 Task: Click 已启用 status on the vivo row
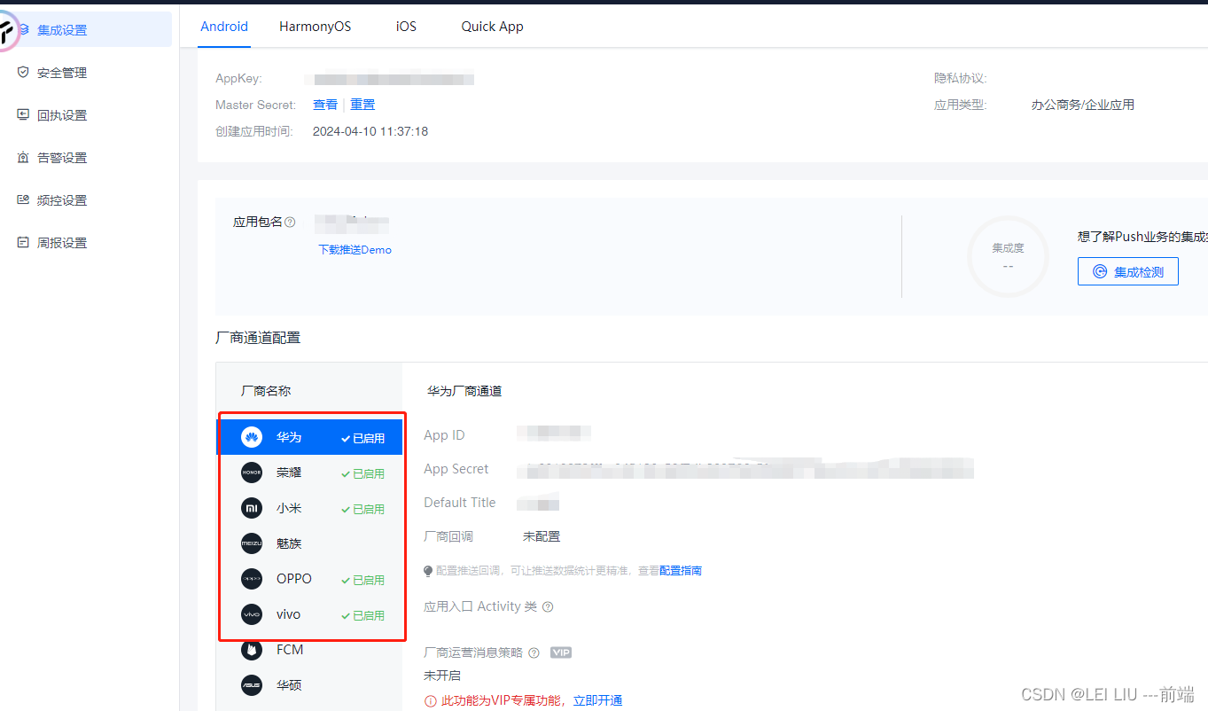point(363,616)
